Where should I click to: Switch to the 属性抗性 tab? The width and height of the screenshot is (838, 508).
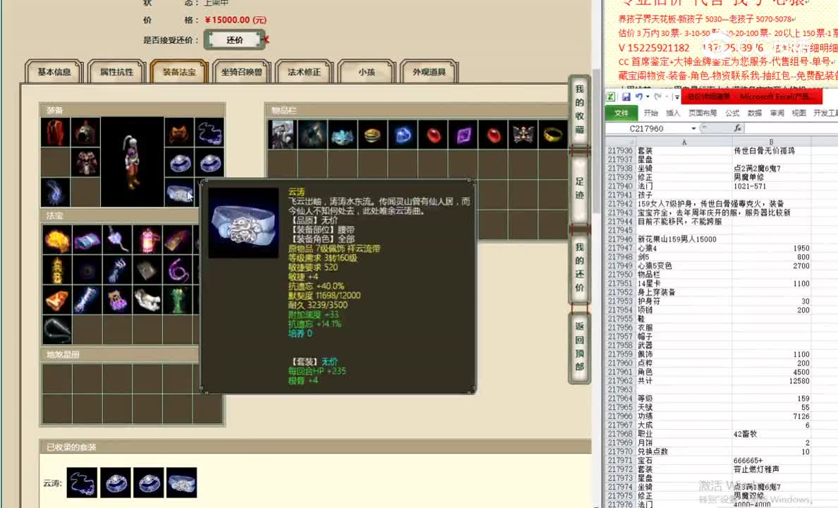coord(116,72)
